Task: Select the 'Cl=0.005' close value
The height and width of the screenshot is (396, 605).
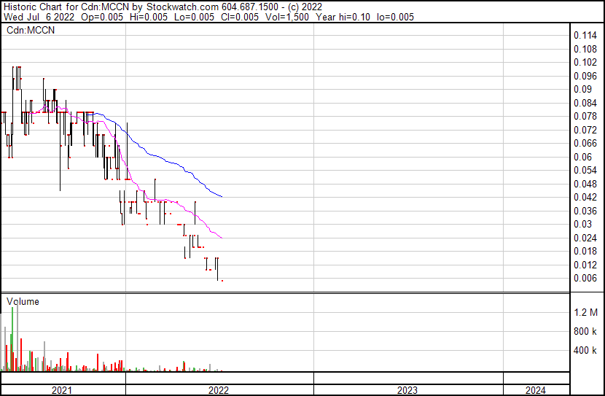Action: tap(240, 17)
